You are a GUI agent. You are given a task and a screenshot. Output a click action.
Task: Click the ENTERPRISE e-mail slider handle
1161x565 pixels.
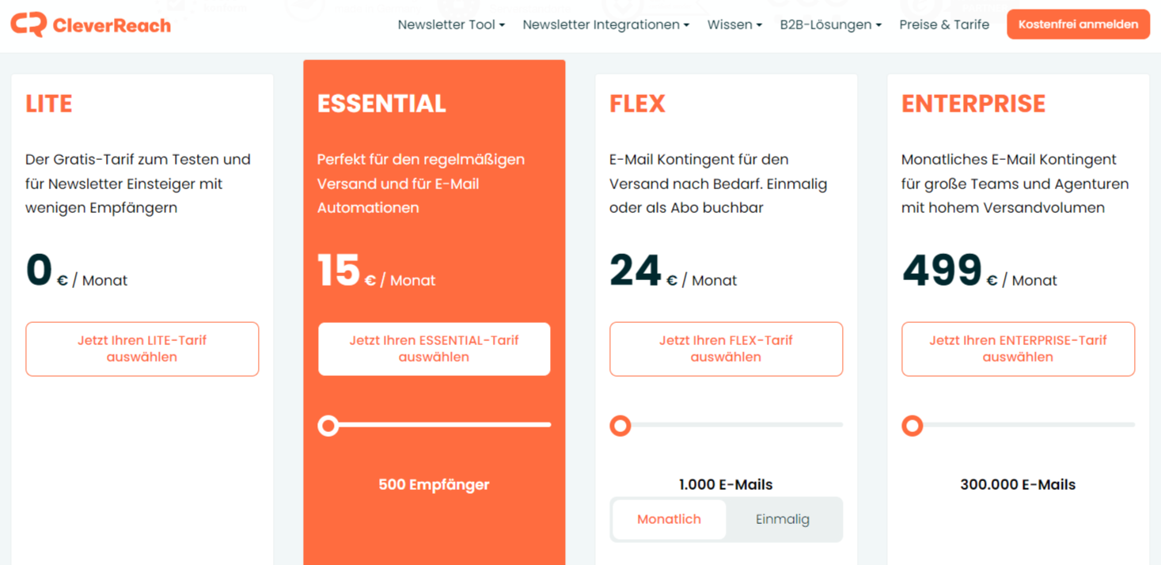(x=912, y=426)
